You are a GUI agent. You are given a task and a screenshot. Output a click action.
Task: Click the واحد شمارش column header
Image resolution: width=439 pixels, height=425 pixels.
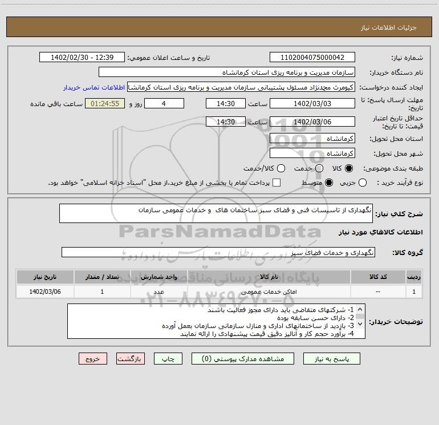[158, 277]
